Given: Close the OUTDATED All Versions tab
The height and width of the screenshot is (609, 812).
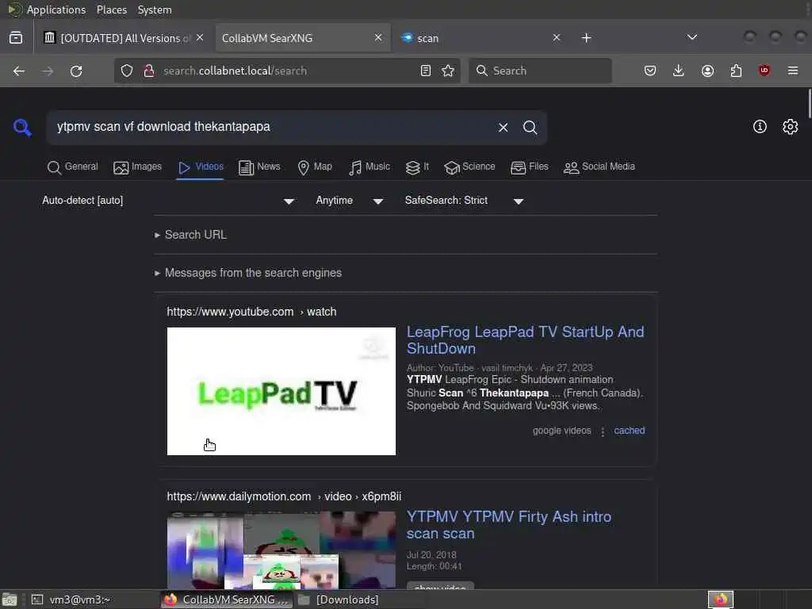Looking at the screenshot, I should point(200,38).
